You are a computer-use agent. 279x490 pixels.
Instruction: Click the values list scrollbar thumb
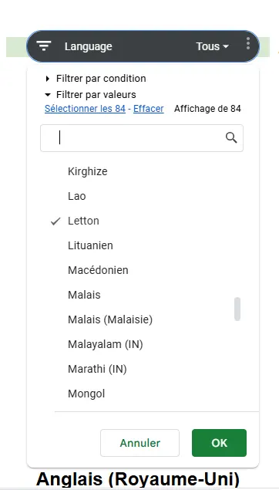coord(237,309)
